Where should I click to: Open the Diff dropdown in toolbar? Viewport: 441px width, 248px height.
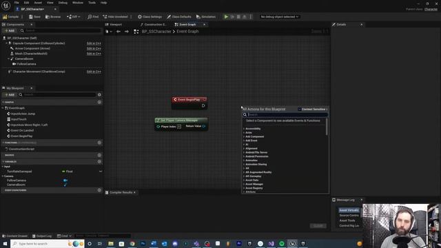(74, 17)
